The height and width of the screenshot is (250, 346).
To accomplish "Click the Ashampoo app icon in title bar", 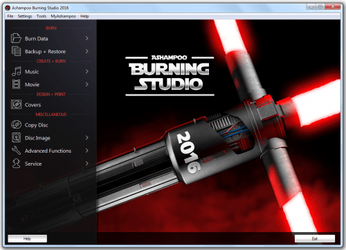I will [8, 8].
